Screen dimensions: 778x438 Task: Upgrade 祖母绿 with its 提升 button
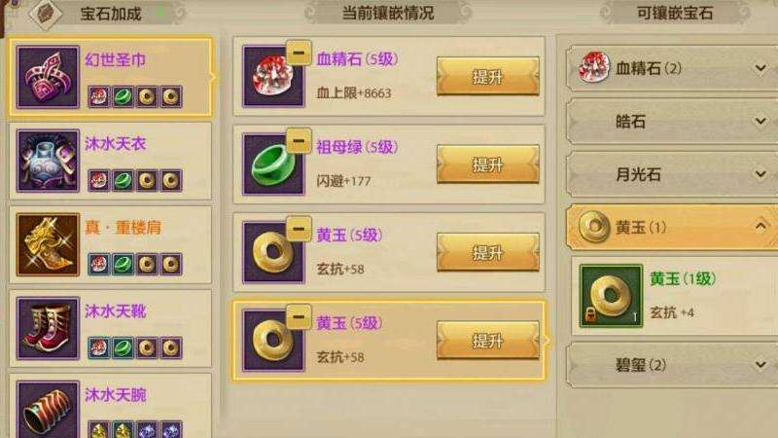click(488, 164)
